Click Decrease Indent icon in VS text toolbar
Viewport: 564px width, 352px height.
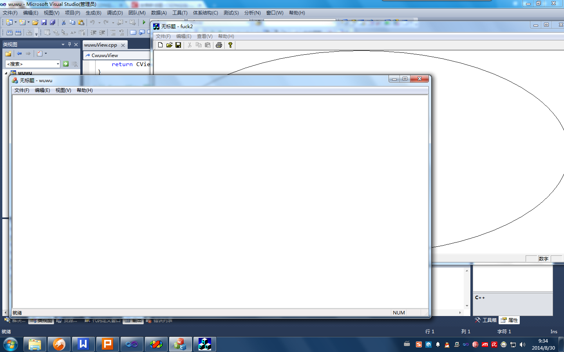[93, 32]
